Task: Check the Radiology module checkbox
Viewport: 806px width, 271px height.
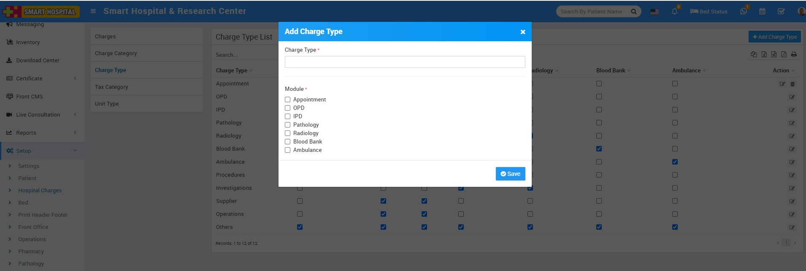Action: (287, 133)
